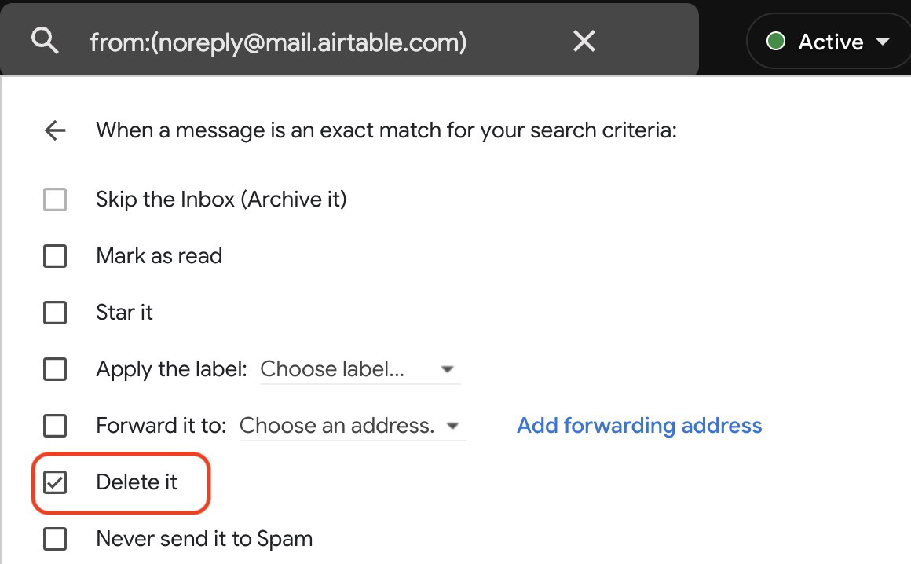Image resolution: width=911 pixels, height=564 pixels.
Task: Click the "Mark as read" label text
Action: click(x=159, y=256)
